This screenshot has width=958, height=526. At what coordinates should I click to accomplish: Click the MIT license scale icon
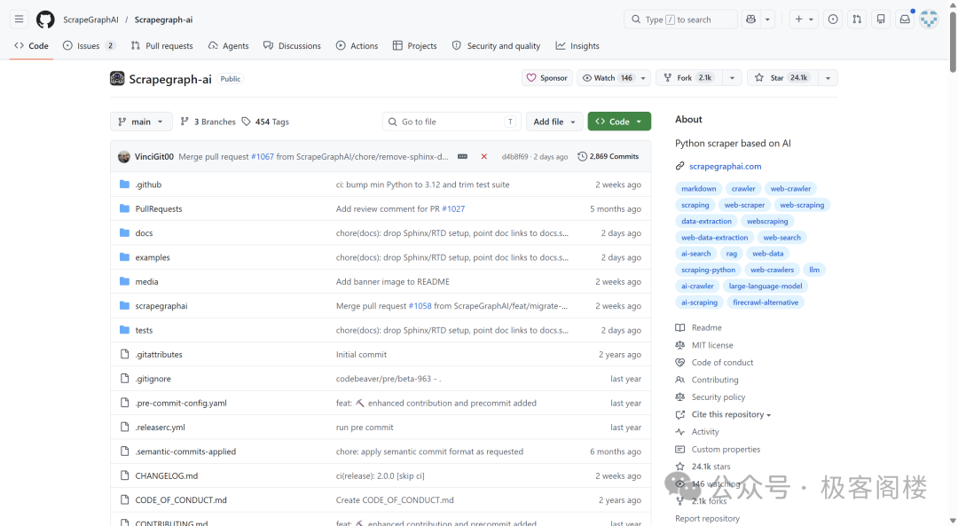point(680,344)
